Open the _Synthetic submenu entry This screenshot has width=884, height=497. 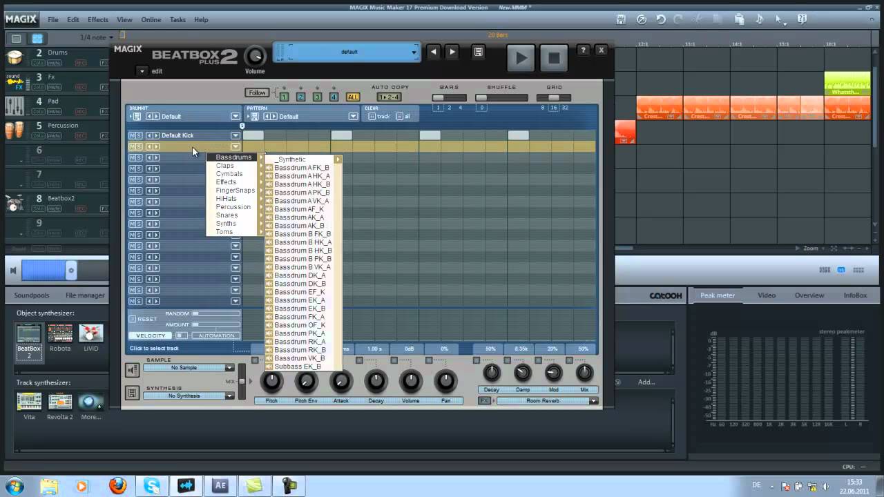tap(304, 159)
